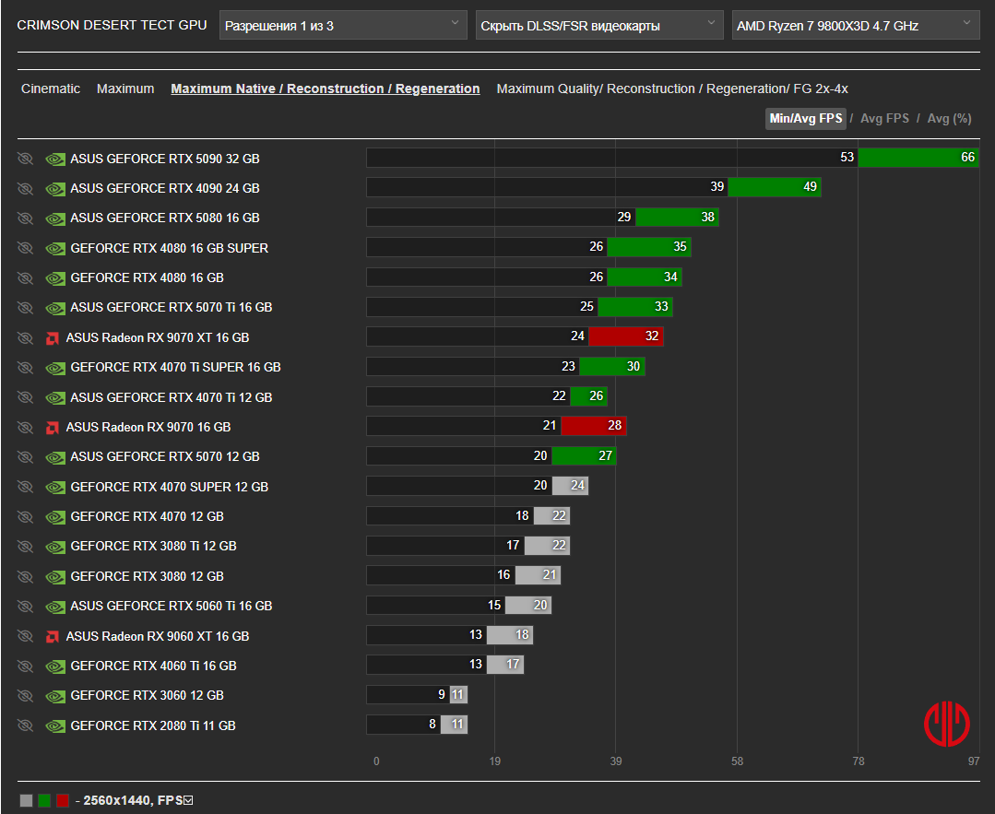This screenshot has height=814, width=995.
Task: Click NVIDIA logo beside ASUS GEFORCE RTX 5080
Action: point(55,218)
